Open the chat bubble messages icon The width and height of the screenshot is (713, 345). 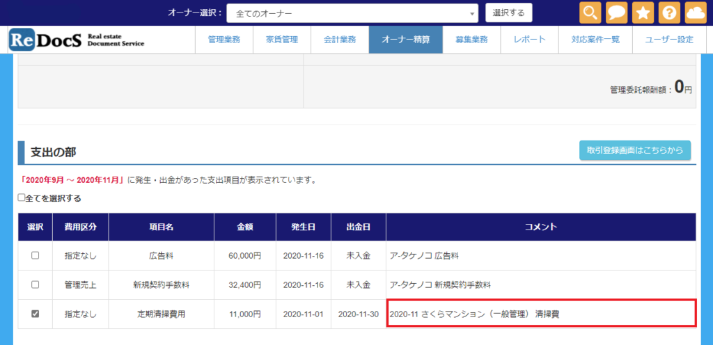617,13
